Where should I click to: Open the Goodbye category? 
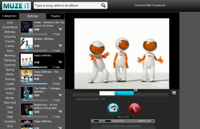(10, 121)
